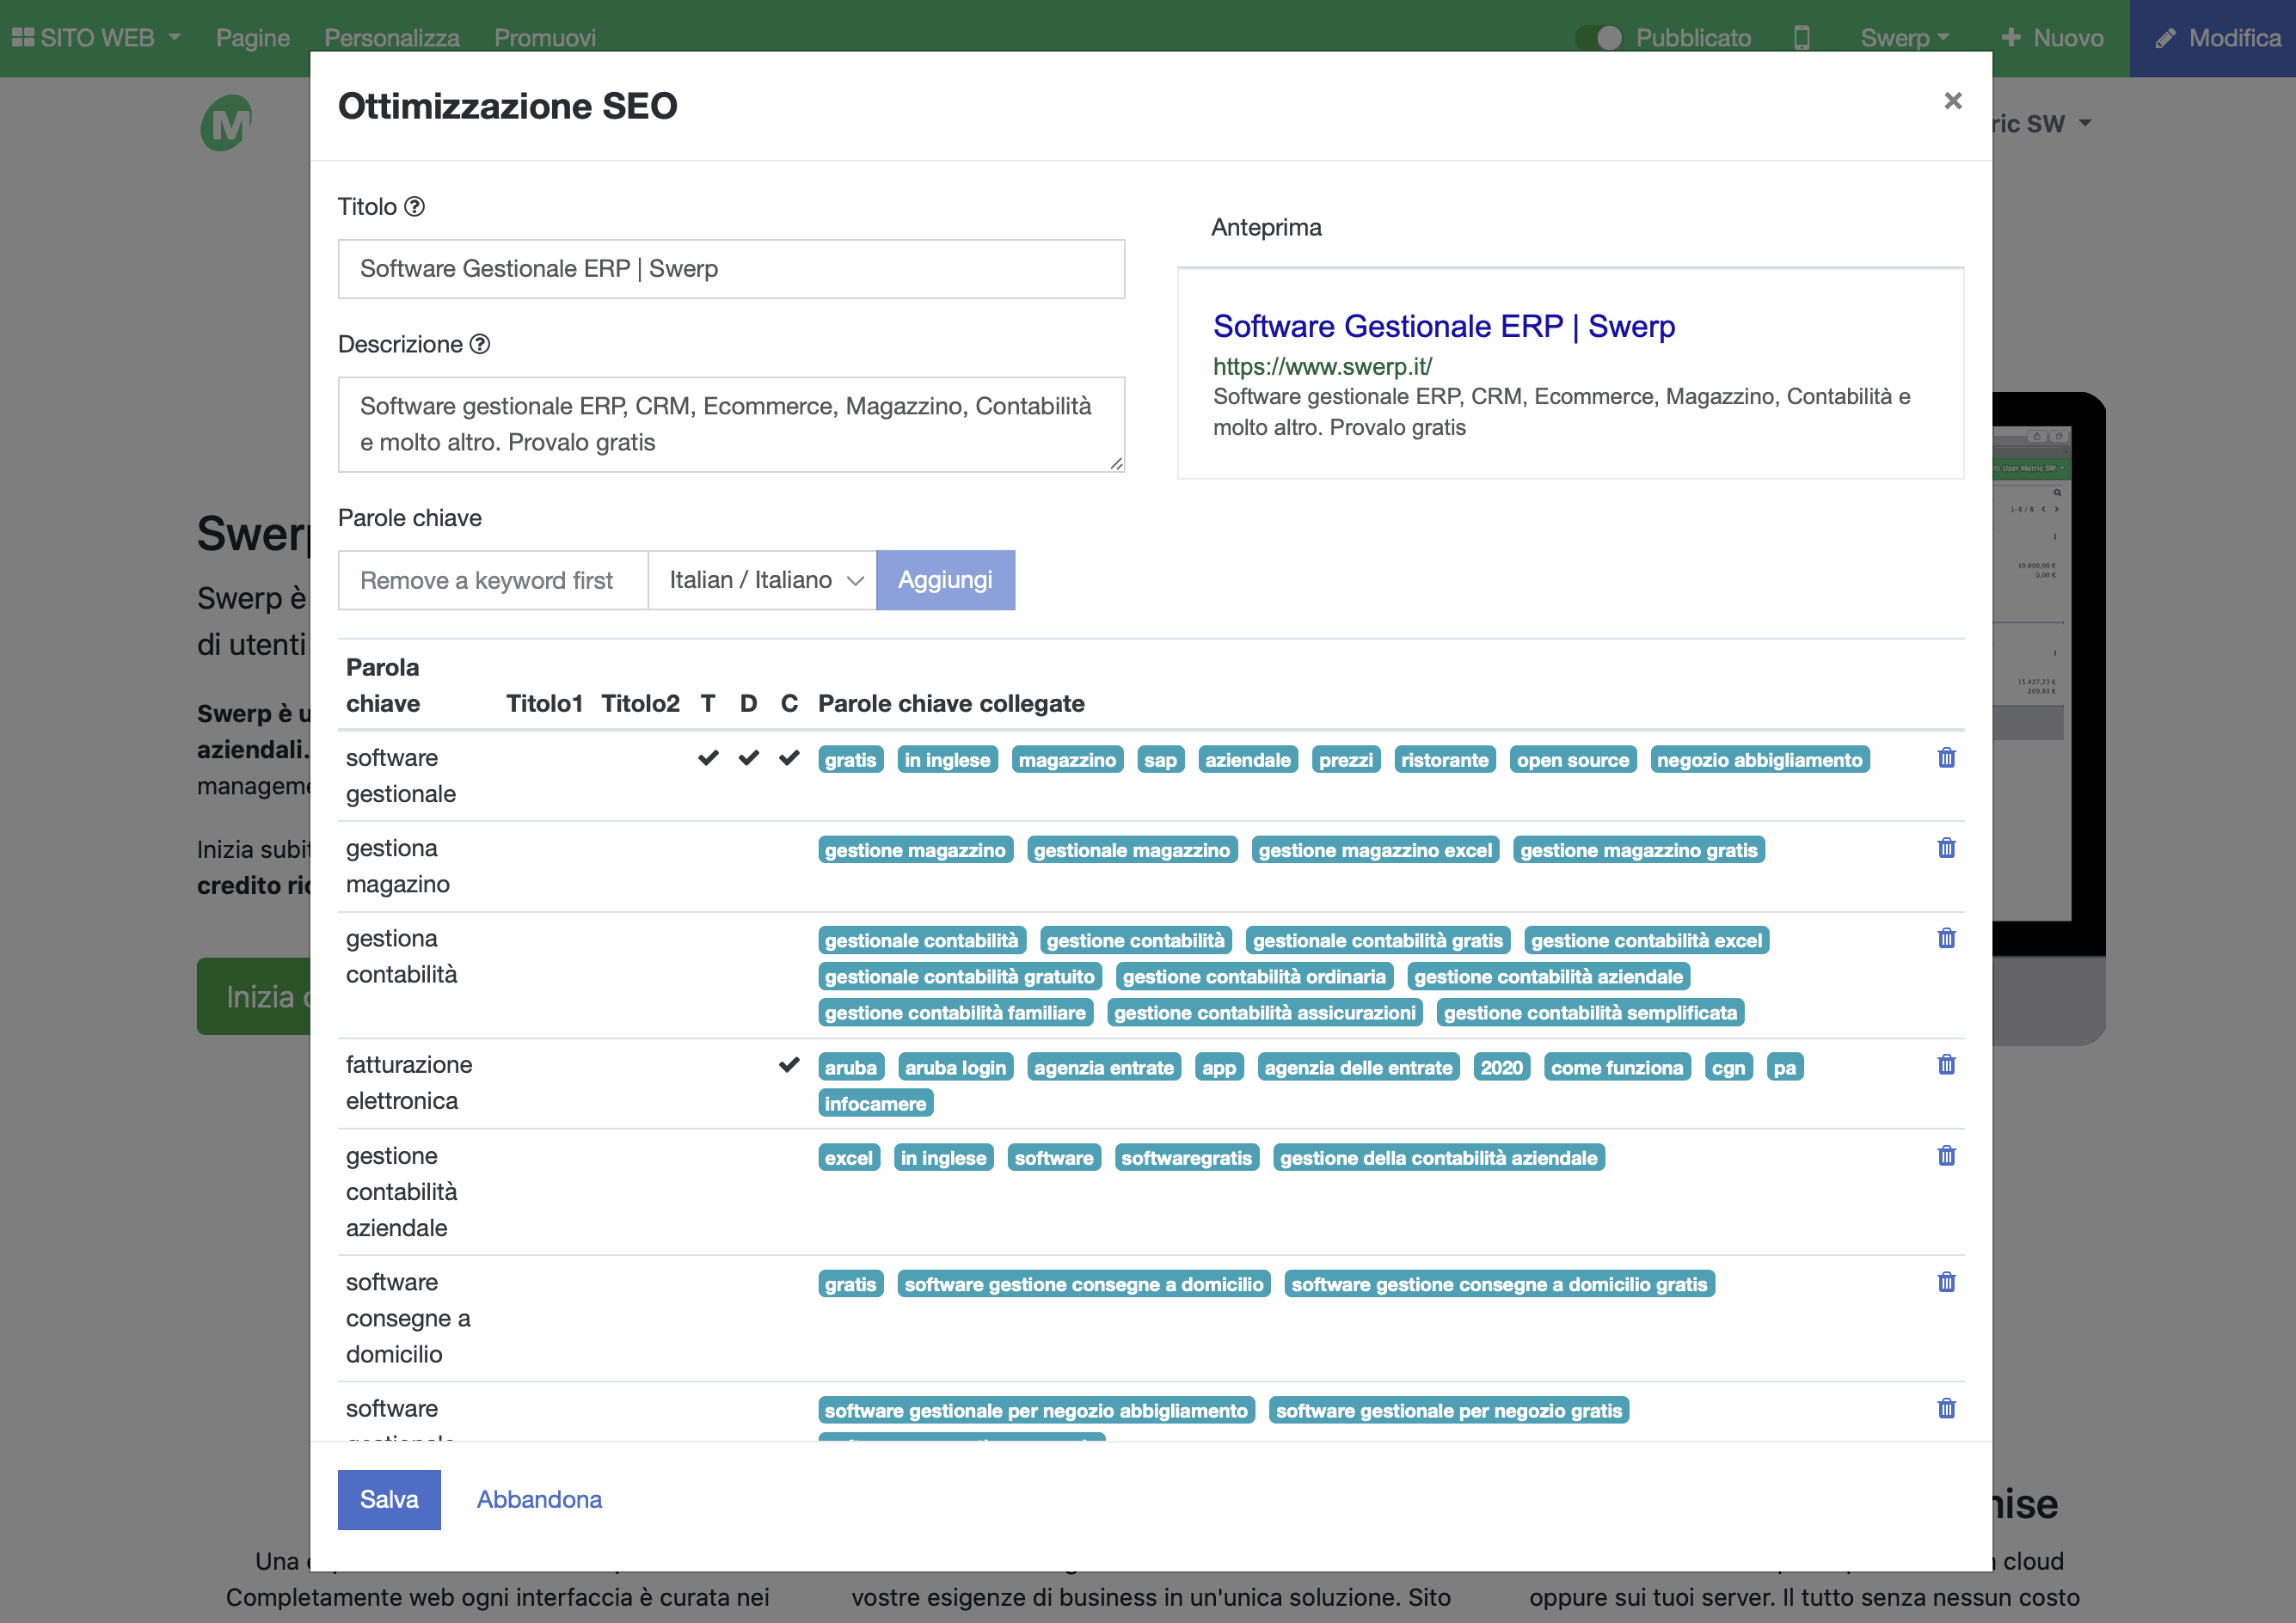Image resolution: width=2296 pixels, height=1623 pixels.
Task: Click the mobile preview phone icon
Action: [1801, 38]
